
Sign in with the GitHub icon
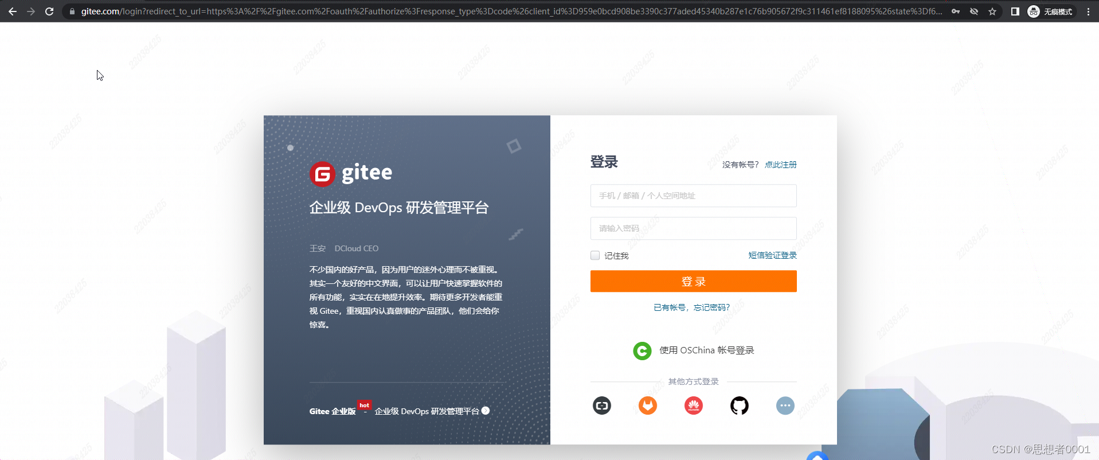[739, 406]
